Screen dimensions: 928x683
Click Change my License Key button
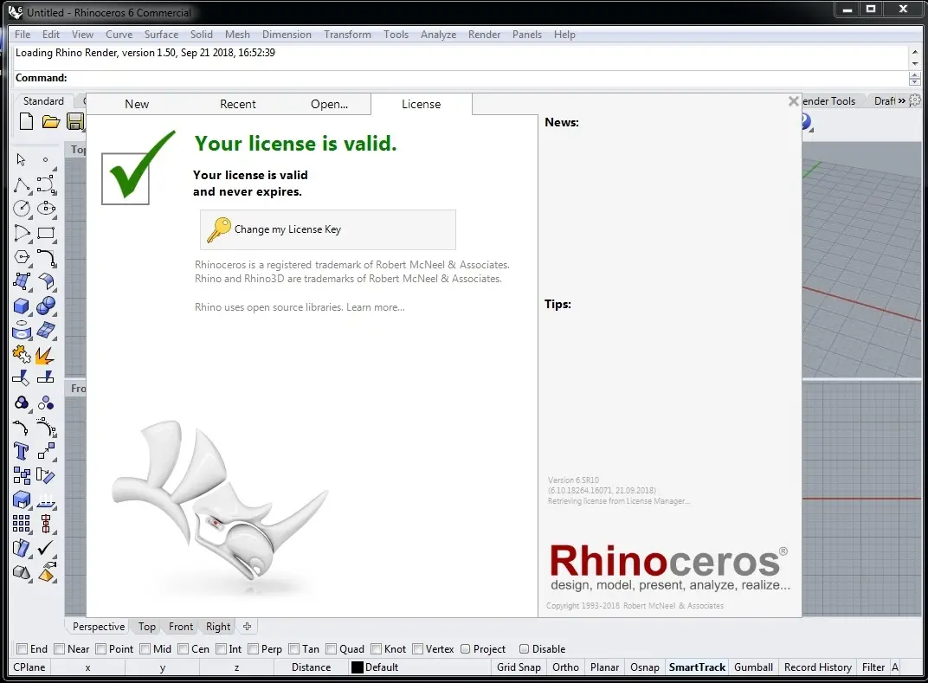(x=328, y=229)
